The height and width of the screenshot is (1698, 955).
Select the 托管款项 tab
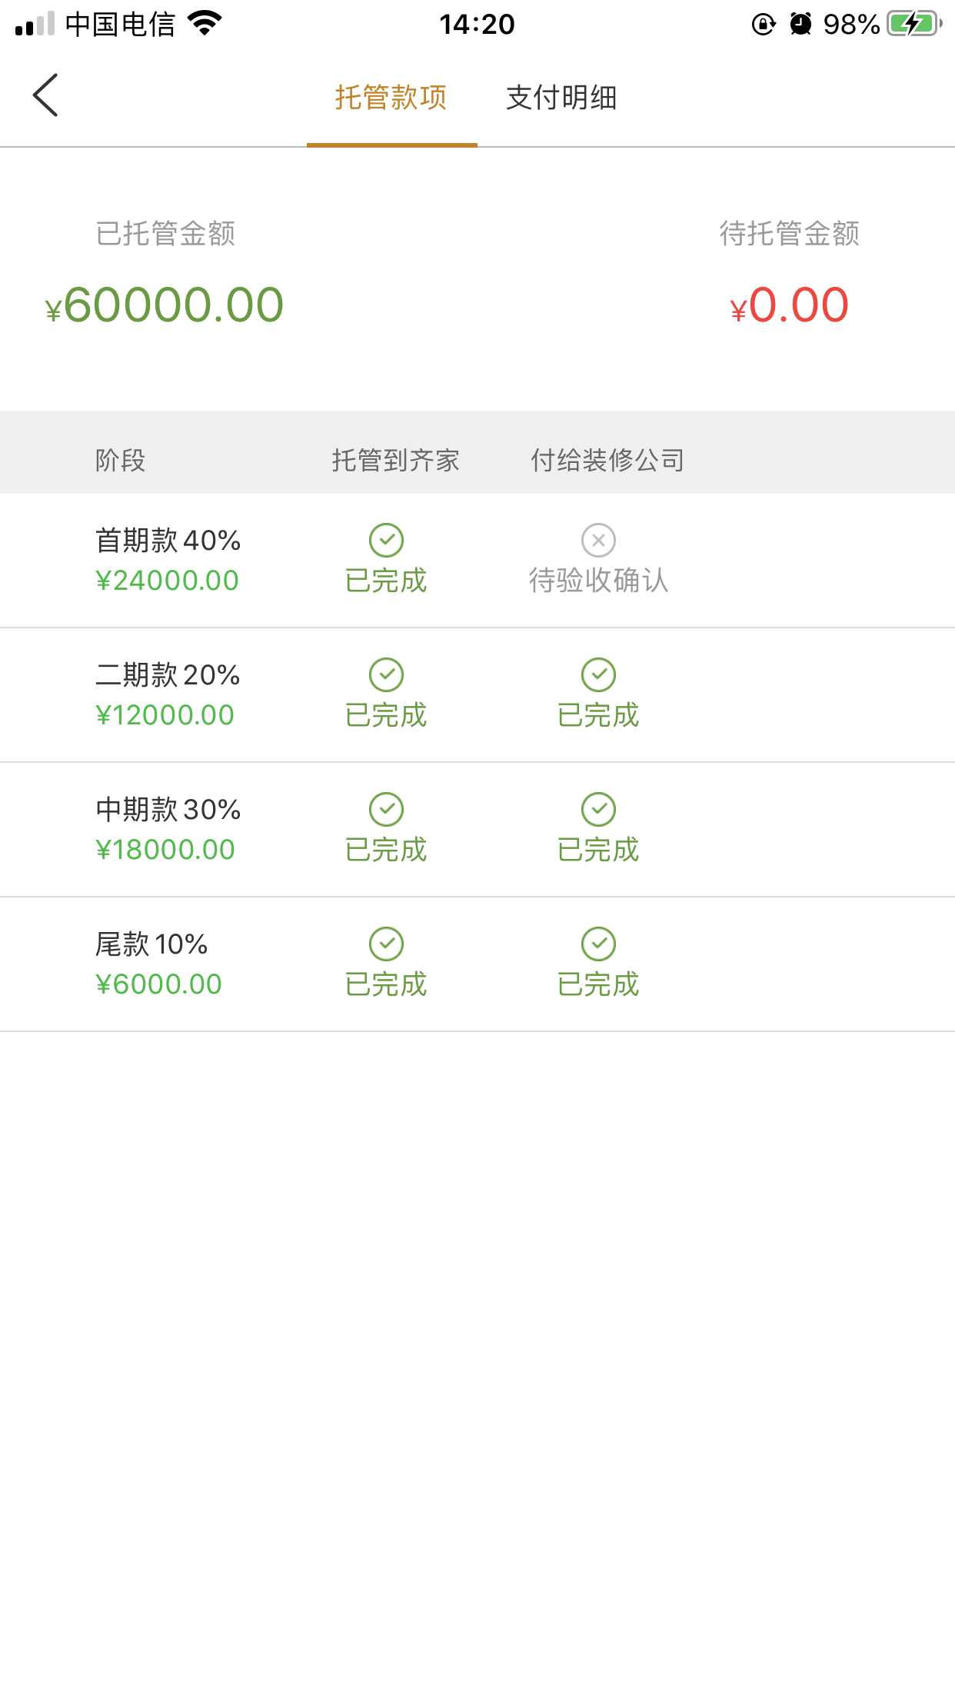(391, 98)
